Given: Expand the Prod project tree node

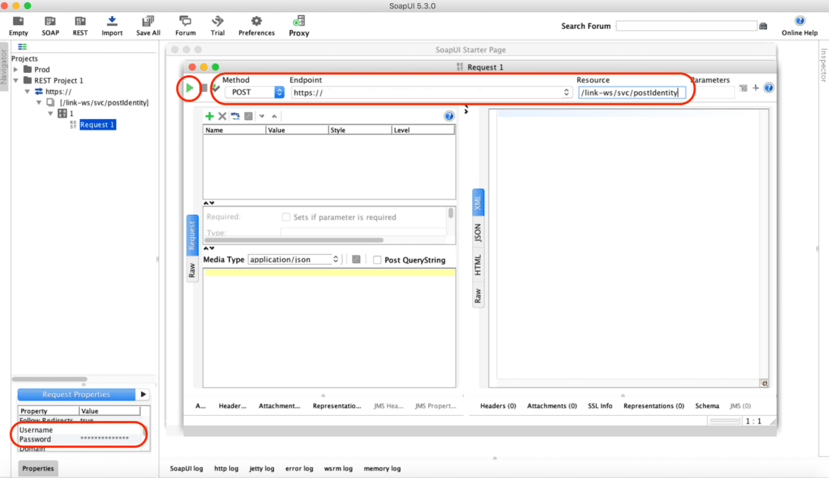Looking at the screenshot, I should click(x=16, y=69).
